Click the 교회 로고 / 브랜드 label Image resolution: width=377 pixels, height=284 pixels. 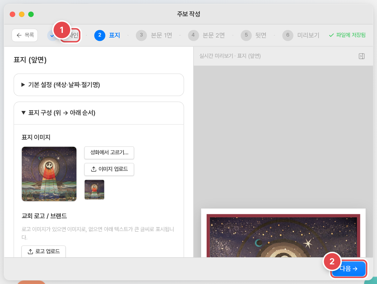44,216
